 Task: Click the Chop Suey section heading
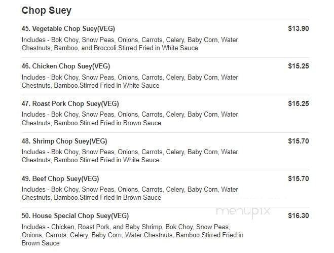[x=47, y=11]
